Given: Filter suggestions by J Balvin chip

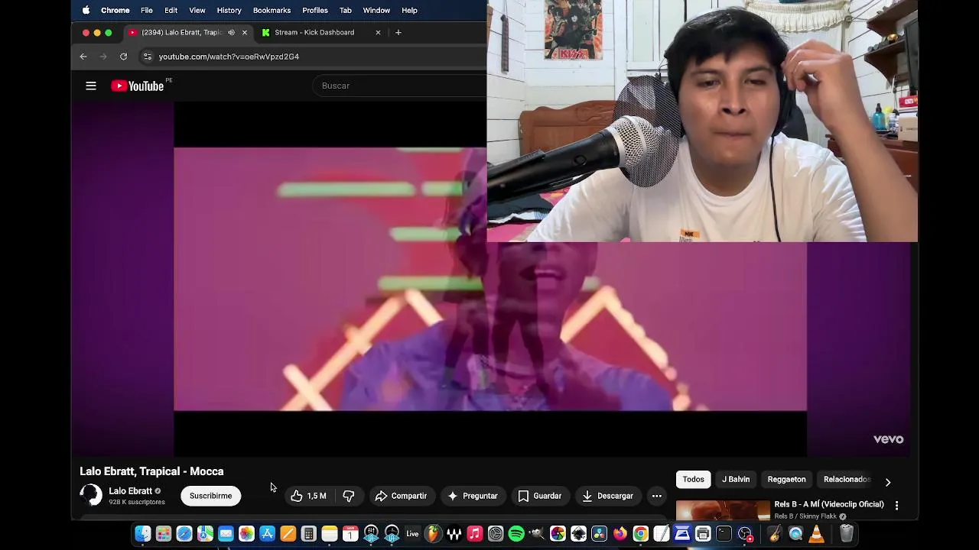Looking at the screenshot, I should 736,479.
